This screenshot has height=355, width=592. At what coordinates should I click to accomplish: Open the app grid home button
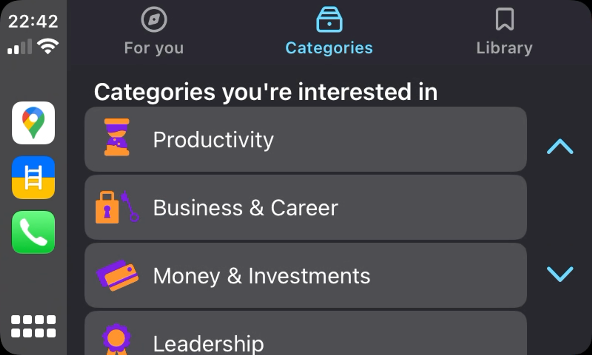coord(33,326)
